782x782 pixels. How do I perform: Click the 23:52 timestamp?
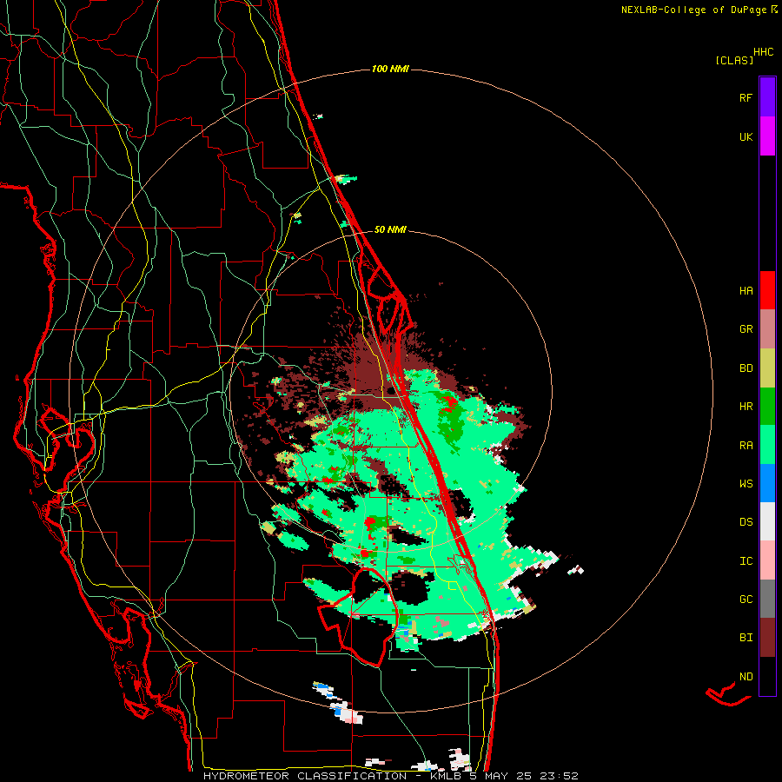click(558, 776)
